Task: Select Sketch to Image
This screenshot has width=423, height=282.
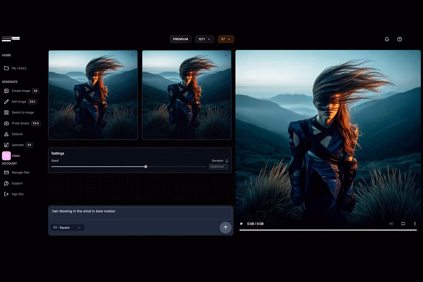Action: [22, 112]
